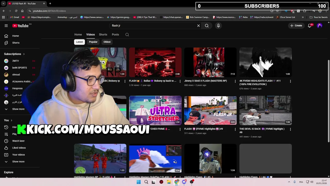Open Explore section heading in sidebar

point(9,172)
